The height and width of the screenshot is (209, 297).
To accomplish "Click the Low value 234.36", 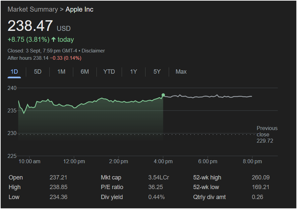I will coord(59,197).
